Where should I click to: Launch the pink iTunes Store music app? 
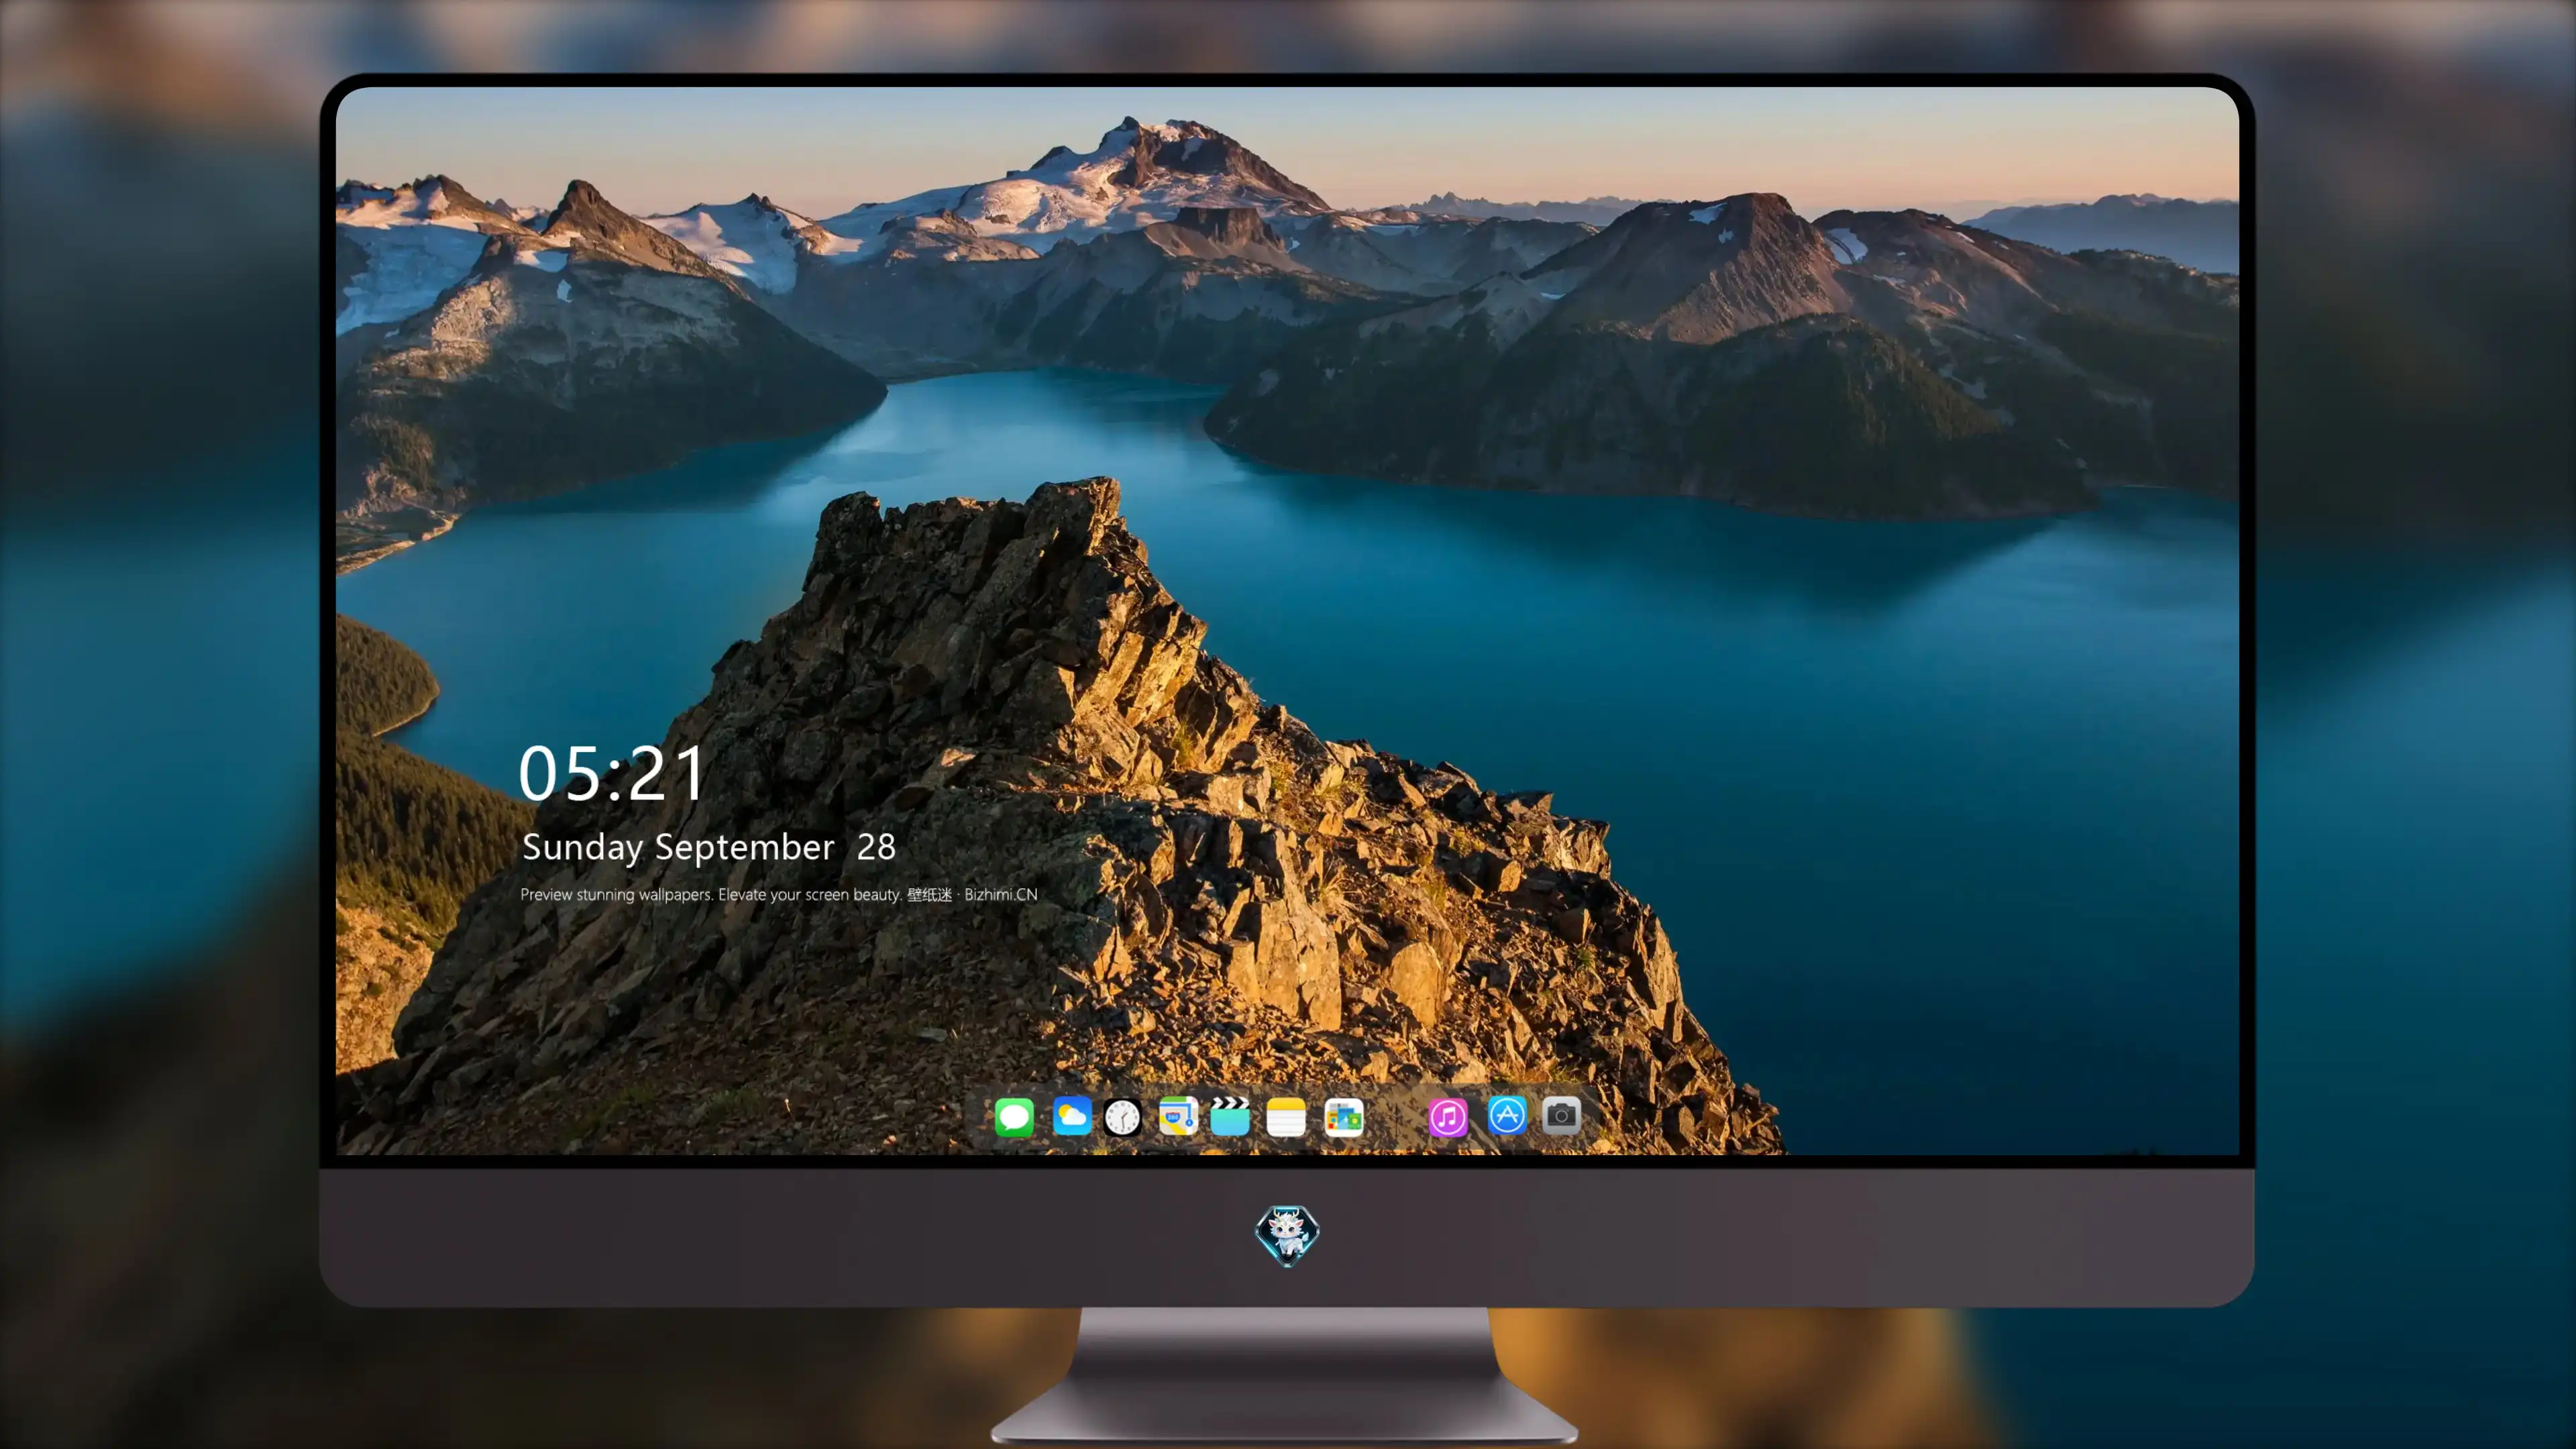coord(1448,1117)
